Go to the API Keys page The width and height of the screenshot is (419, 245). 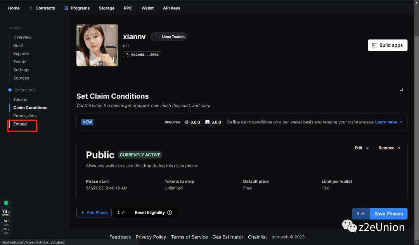coord(171,8)
